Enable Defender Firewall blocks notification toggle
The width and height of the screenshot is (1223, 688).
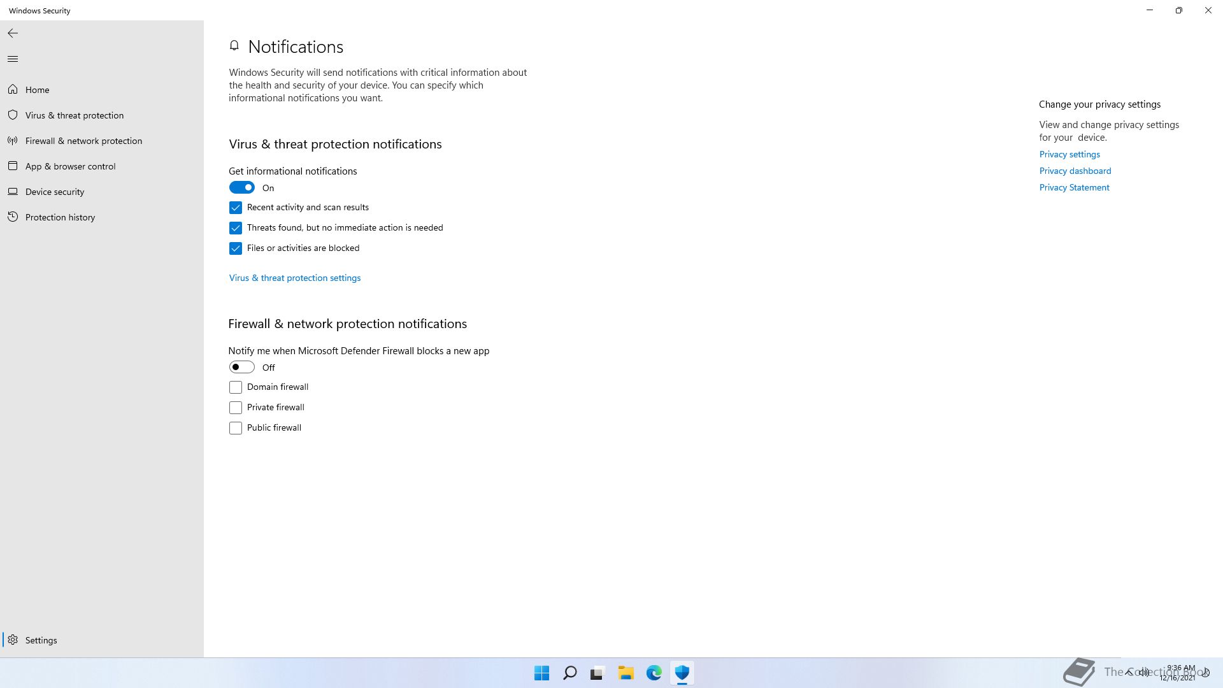(242, 367)
